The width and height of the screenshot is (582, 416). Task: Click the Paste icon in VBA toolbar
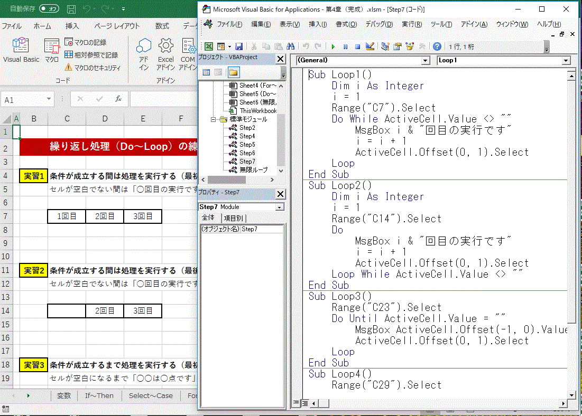point(279,46)
